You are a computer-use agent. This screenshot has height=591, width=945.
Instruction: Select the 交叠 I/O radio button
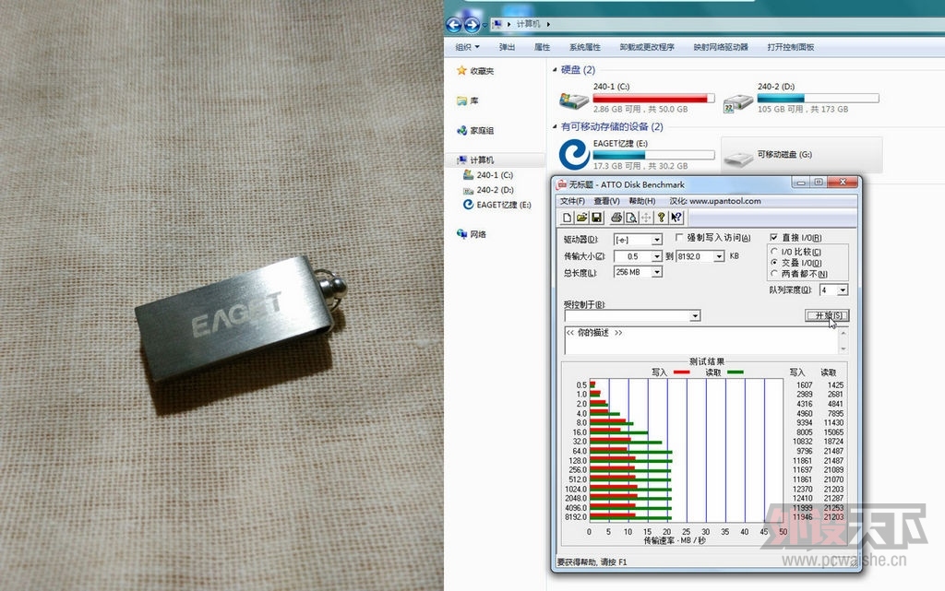(774, 263)
